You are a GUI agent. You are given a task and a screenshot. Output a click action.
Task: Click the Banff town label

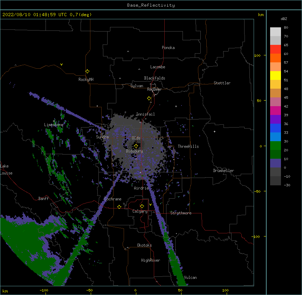point(43,199)
